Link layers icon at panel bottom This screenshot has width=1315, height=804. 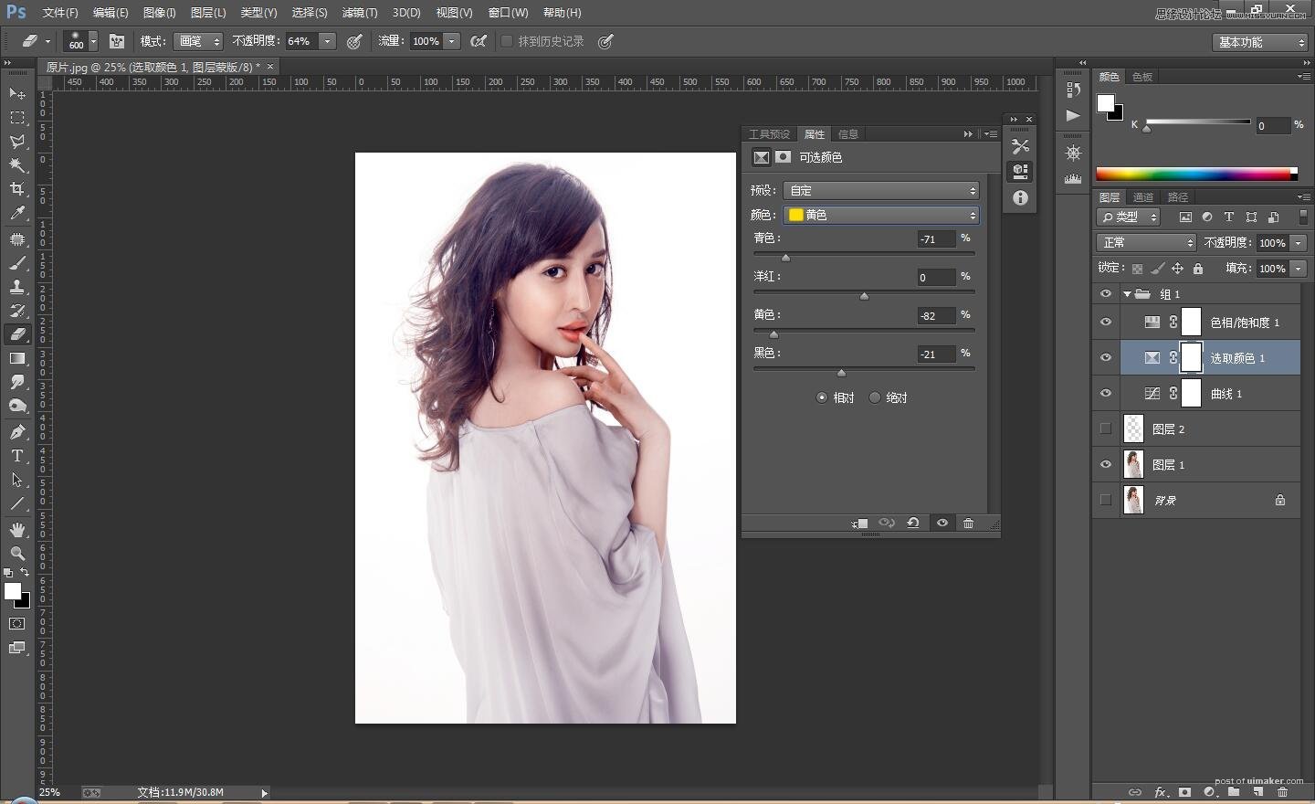tap(1135, 792)
